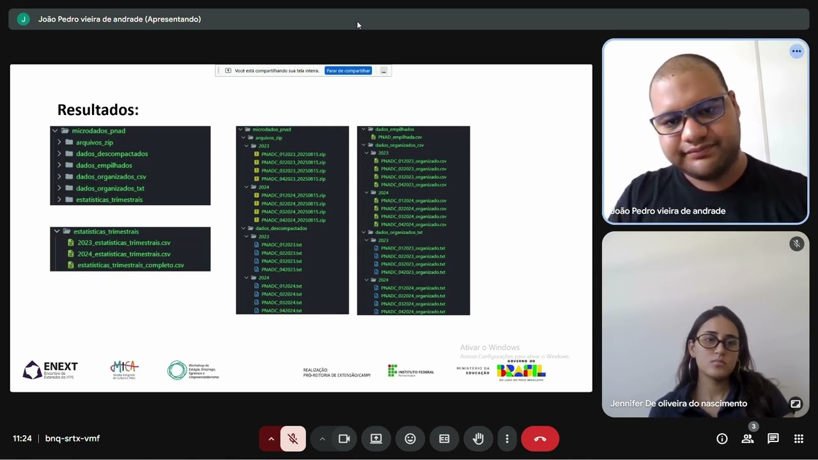The height and width of the screenshot is (460, 818).
Task: Select PNADC_032023_20250815.zip file
Action: 293,171
